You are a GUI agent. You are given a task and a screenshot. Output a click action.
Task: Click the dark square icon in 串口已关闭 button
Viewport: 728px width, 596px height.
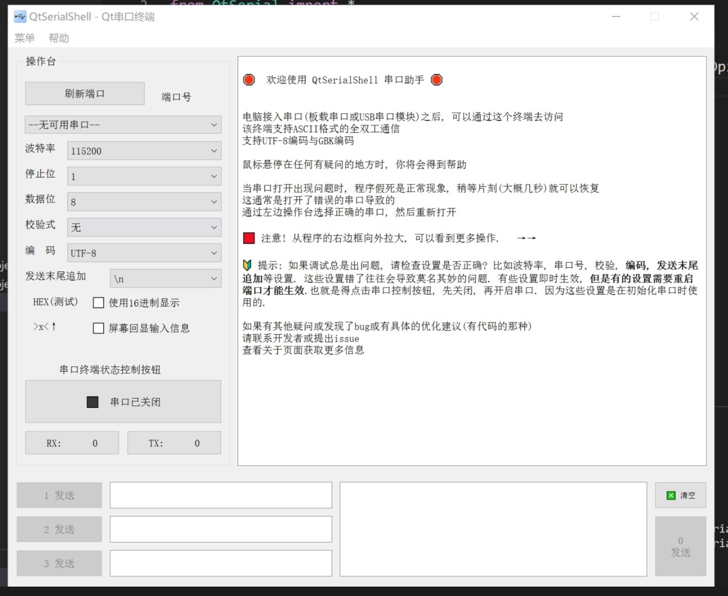point(93,402)
